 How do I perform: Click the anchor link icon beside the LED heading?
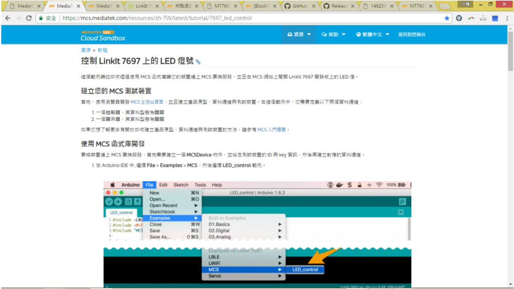198,62
